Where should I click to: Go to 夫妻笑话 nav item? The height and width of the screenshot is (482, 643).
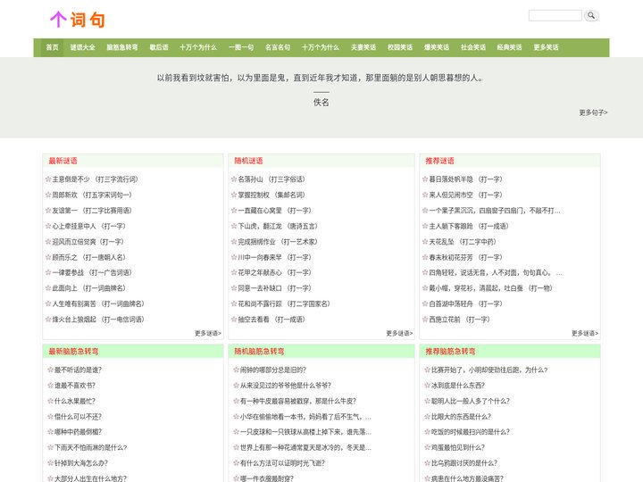pos(363,47)
